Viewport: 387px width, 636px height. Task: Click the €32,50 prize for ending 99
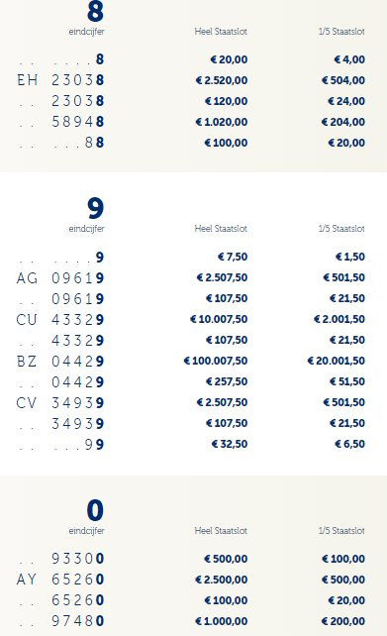click(x=230, y=444)
